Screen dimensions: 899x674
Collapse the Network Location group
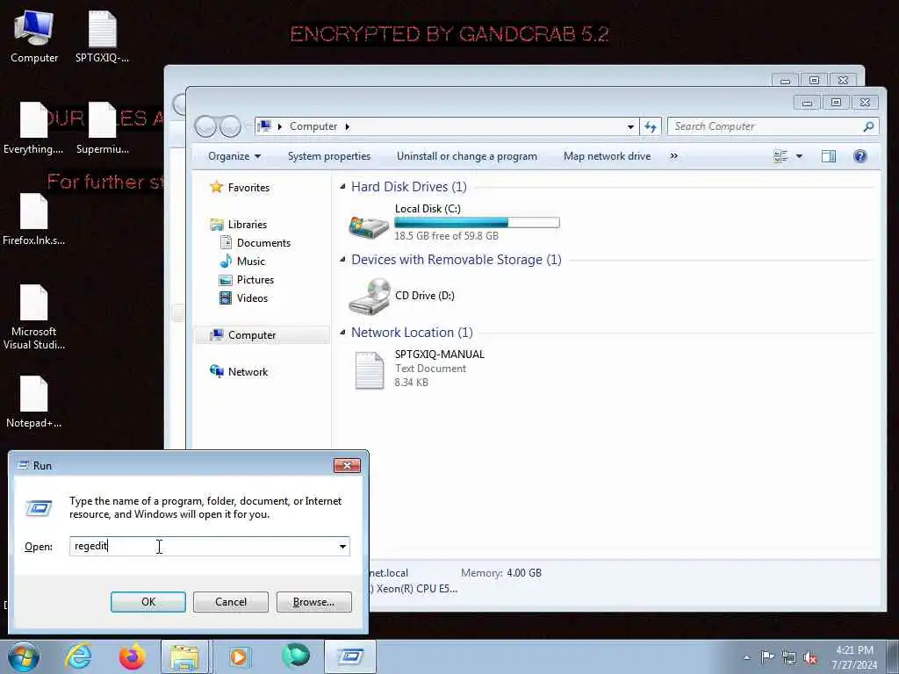342,332
